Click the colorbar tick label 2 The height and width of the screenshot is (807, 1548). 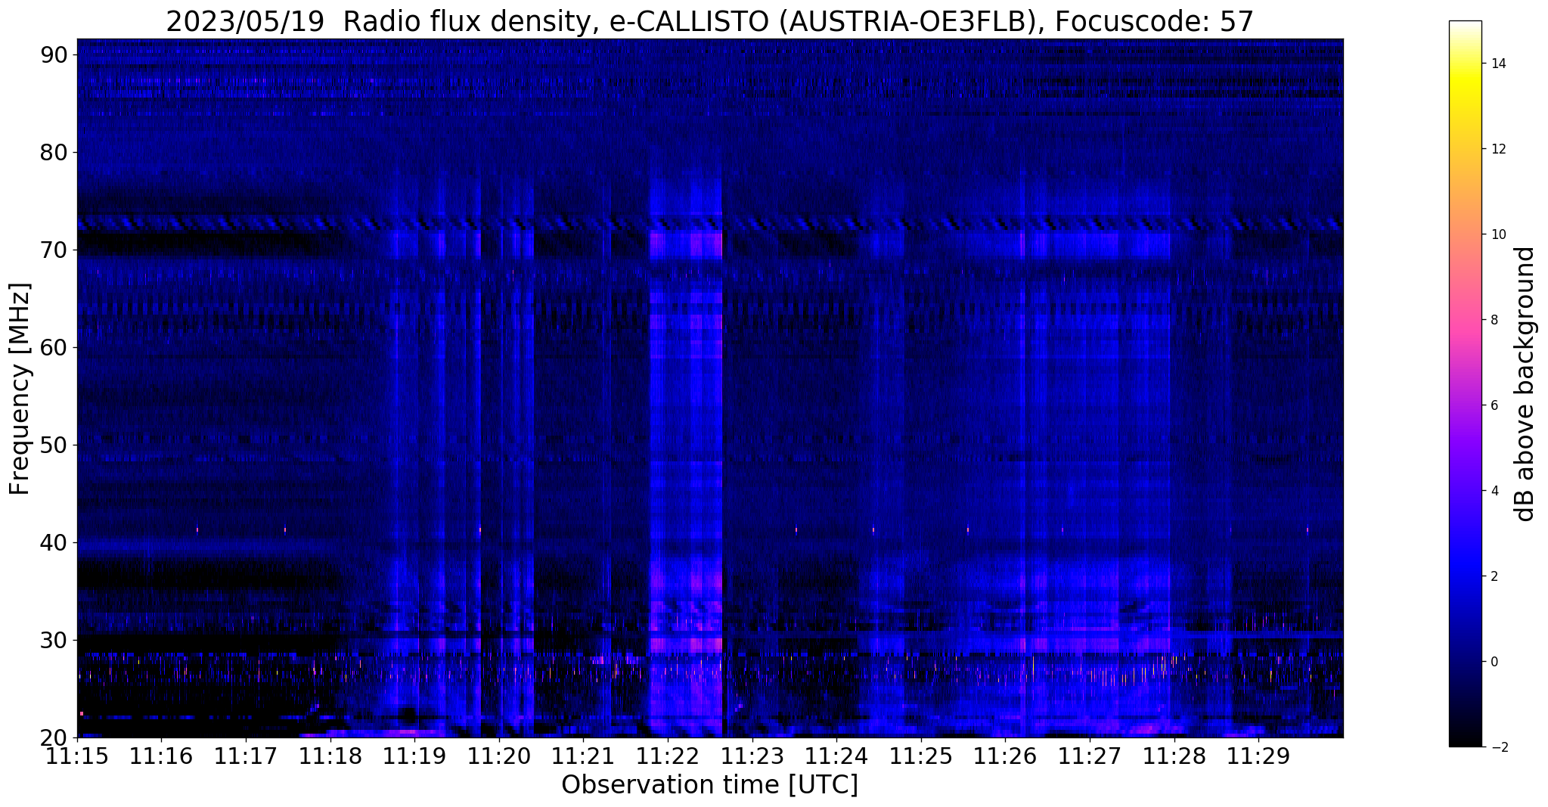pyautogui.click(x=1494, y=576)
